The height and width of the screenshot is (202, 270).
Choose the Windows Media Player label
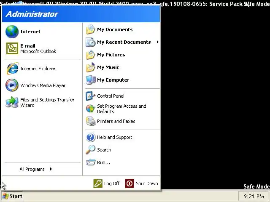point(43,85)
